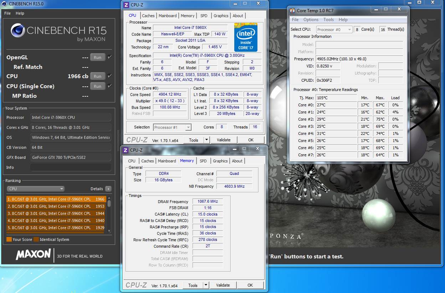This screenshot has width=445, height=293.
Task: Open the Cinebench File menu
Action: point(7,13)
